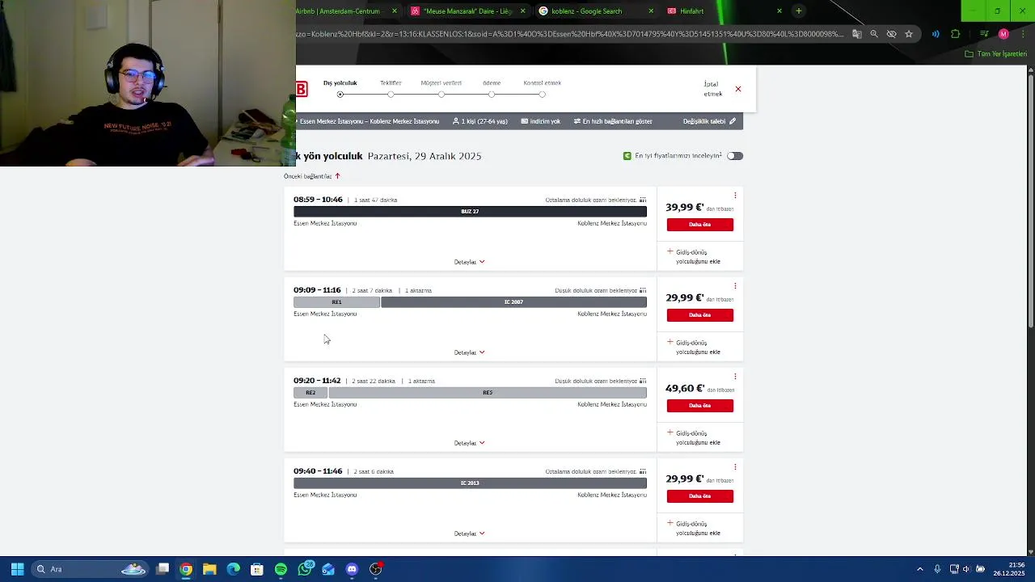Open File Explorer from the taskbar
Viewport: 1035px width, 582px height.
[x=209, y=569]
